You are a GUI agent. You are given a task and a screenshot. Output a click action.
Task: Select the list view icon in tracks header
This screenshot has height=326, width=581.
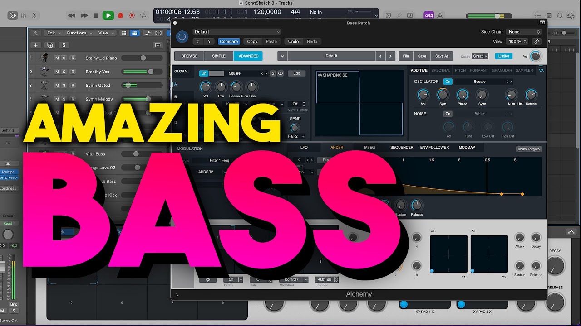(135, 33)
